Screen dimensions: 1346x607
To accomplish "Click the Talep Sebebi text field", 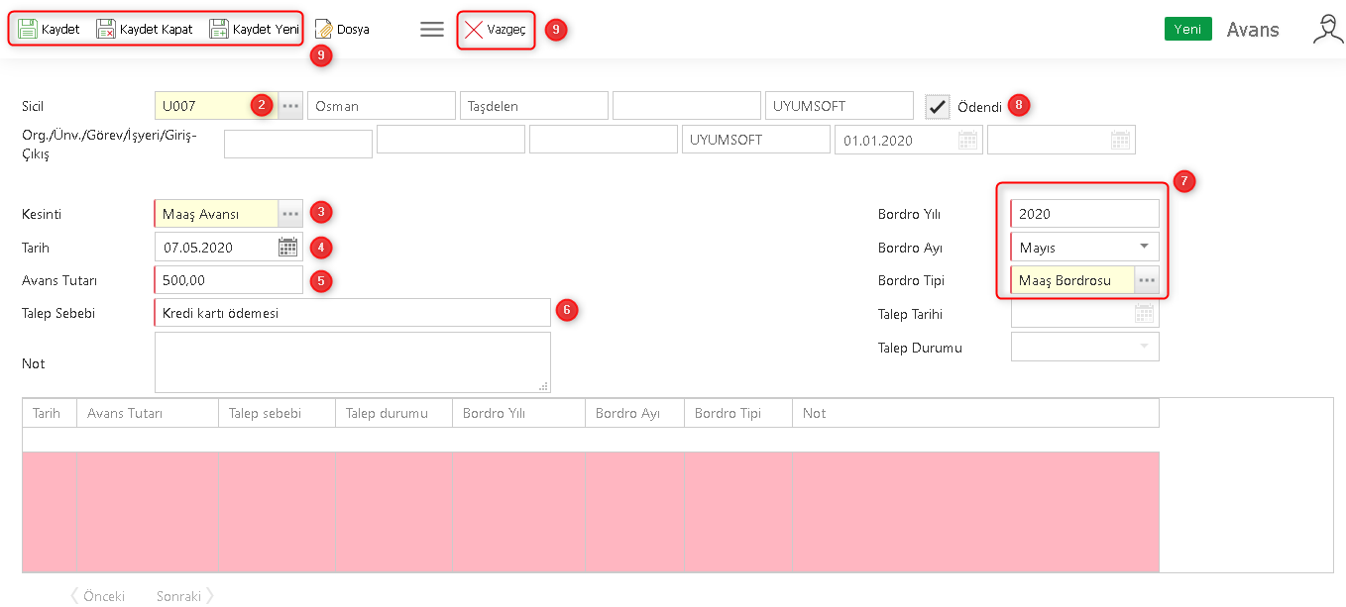I will tap(352, 313).
